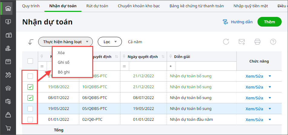This screenshot has height=135, width=288.
Task: Pin the Ngày quyết định column
Action: (124, 56)
